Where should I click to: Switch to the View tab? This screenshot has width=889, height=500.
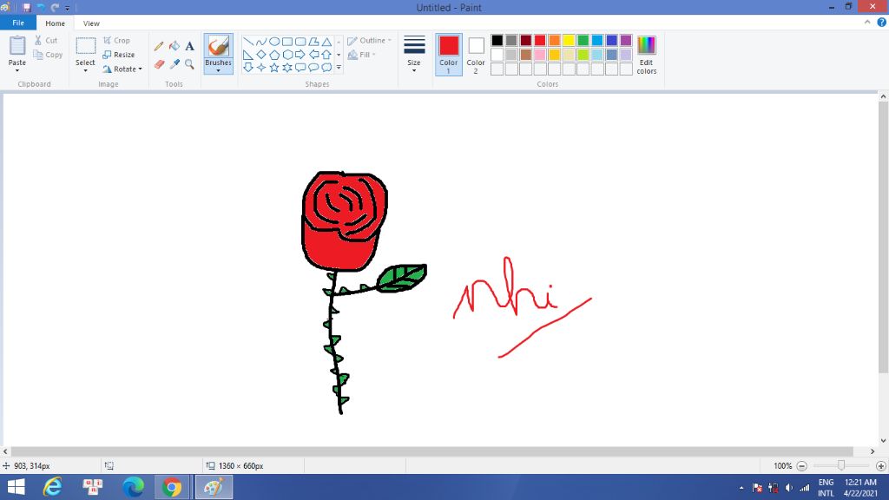point(91,23)
